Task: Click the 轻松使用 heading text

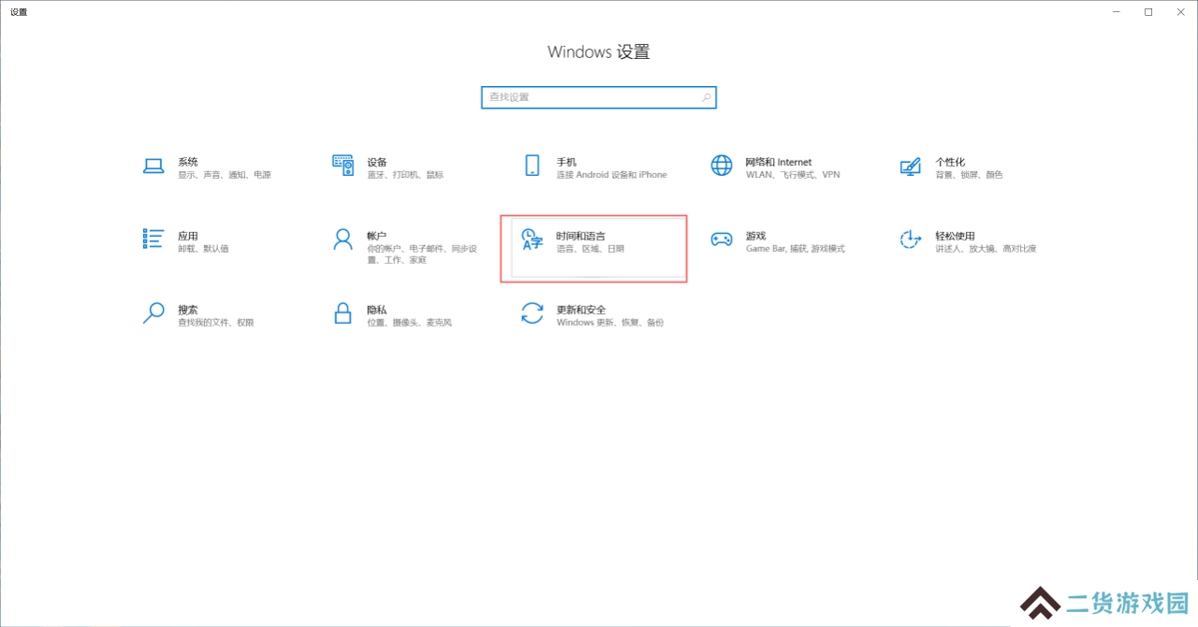Action: tap(955, 236)
